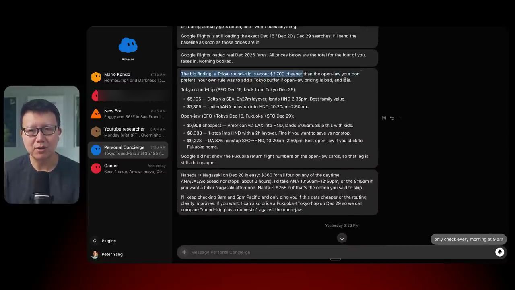Open the Gamer chat
This screenshot has width=515, height=290.
tap(128, 168)
